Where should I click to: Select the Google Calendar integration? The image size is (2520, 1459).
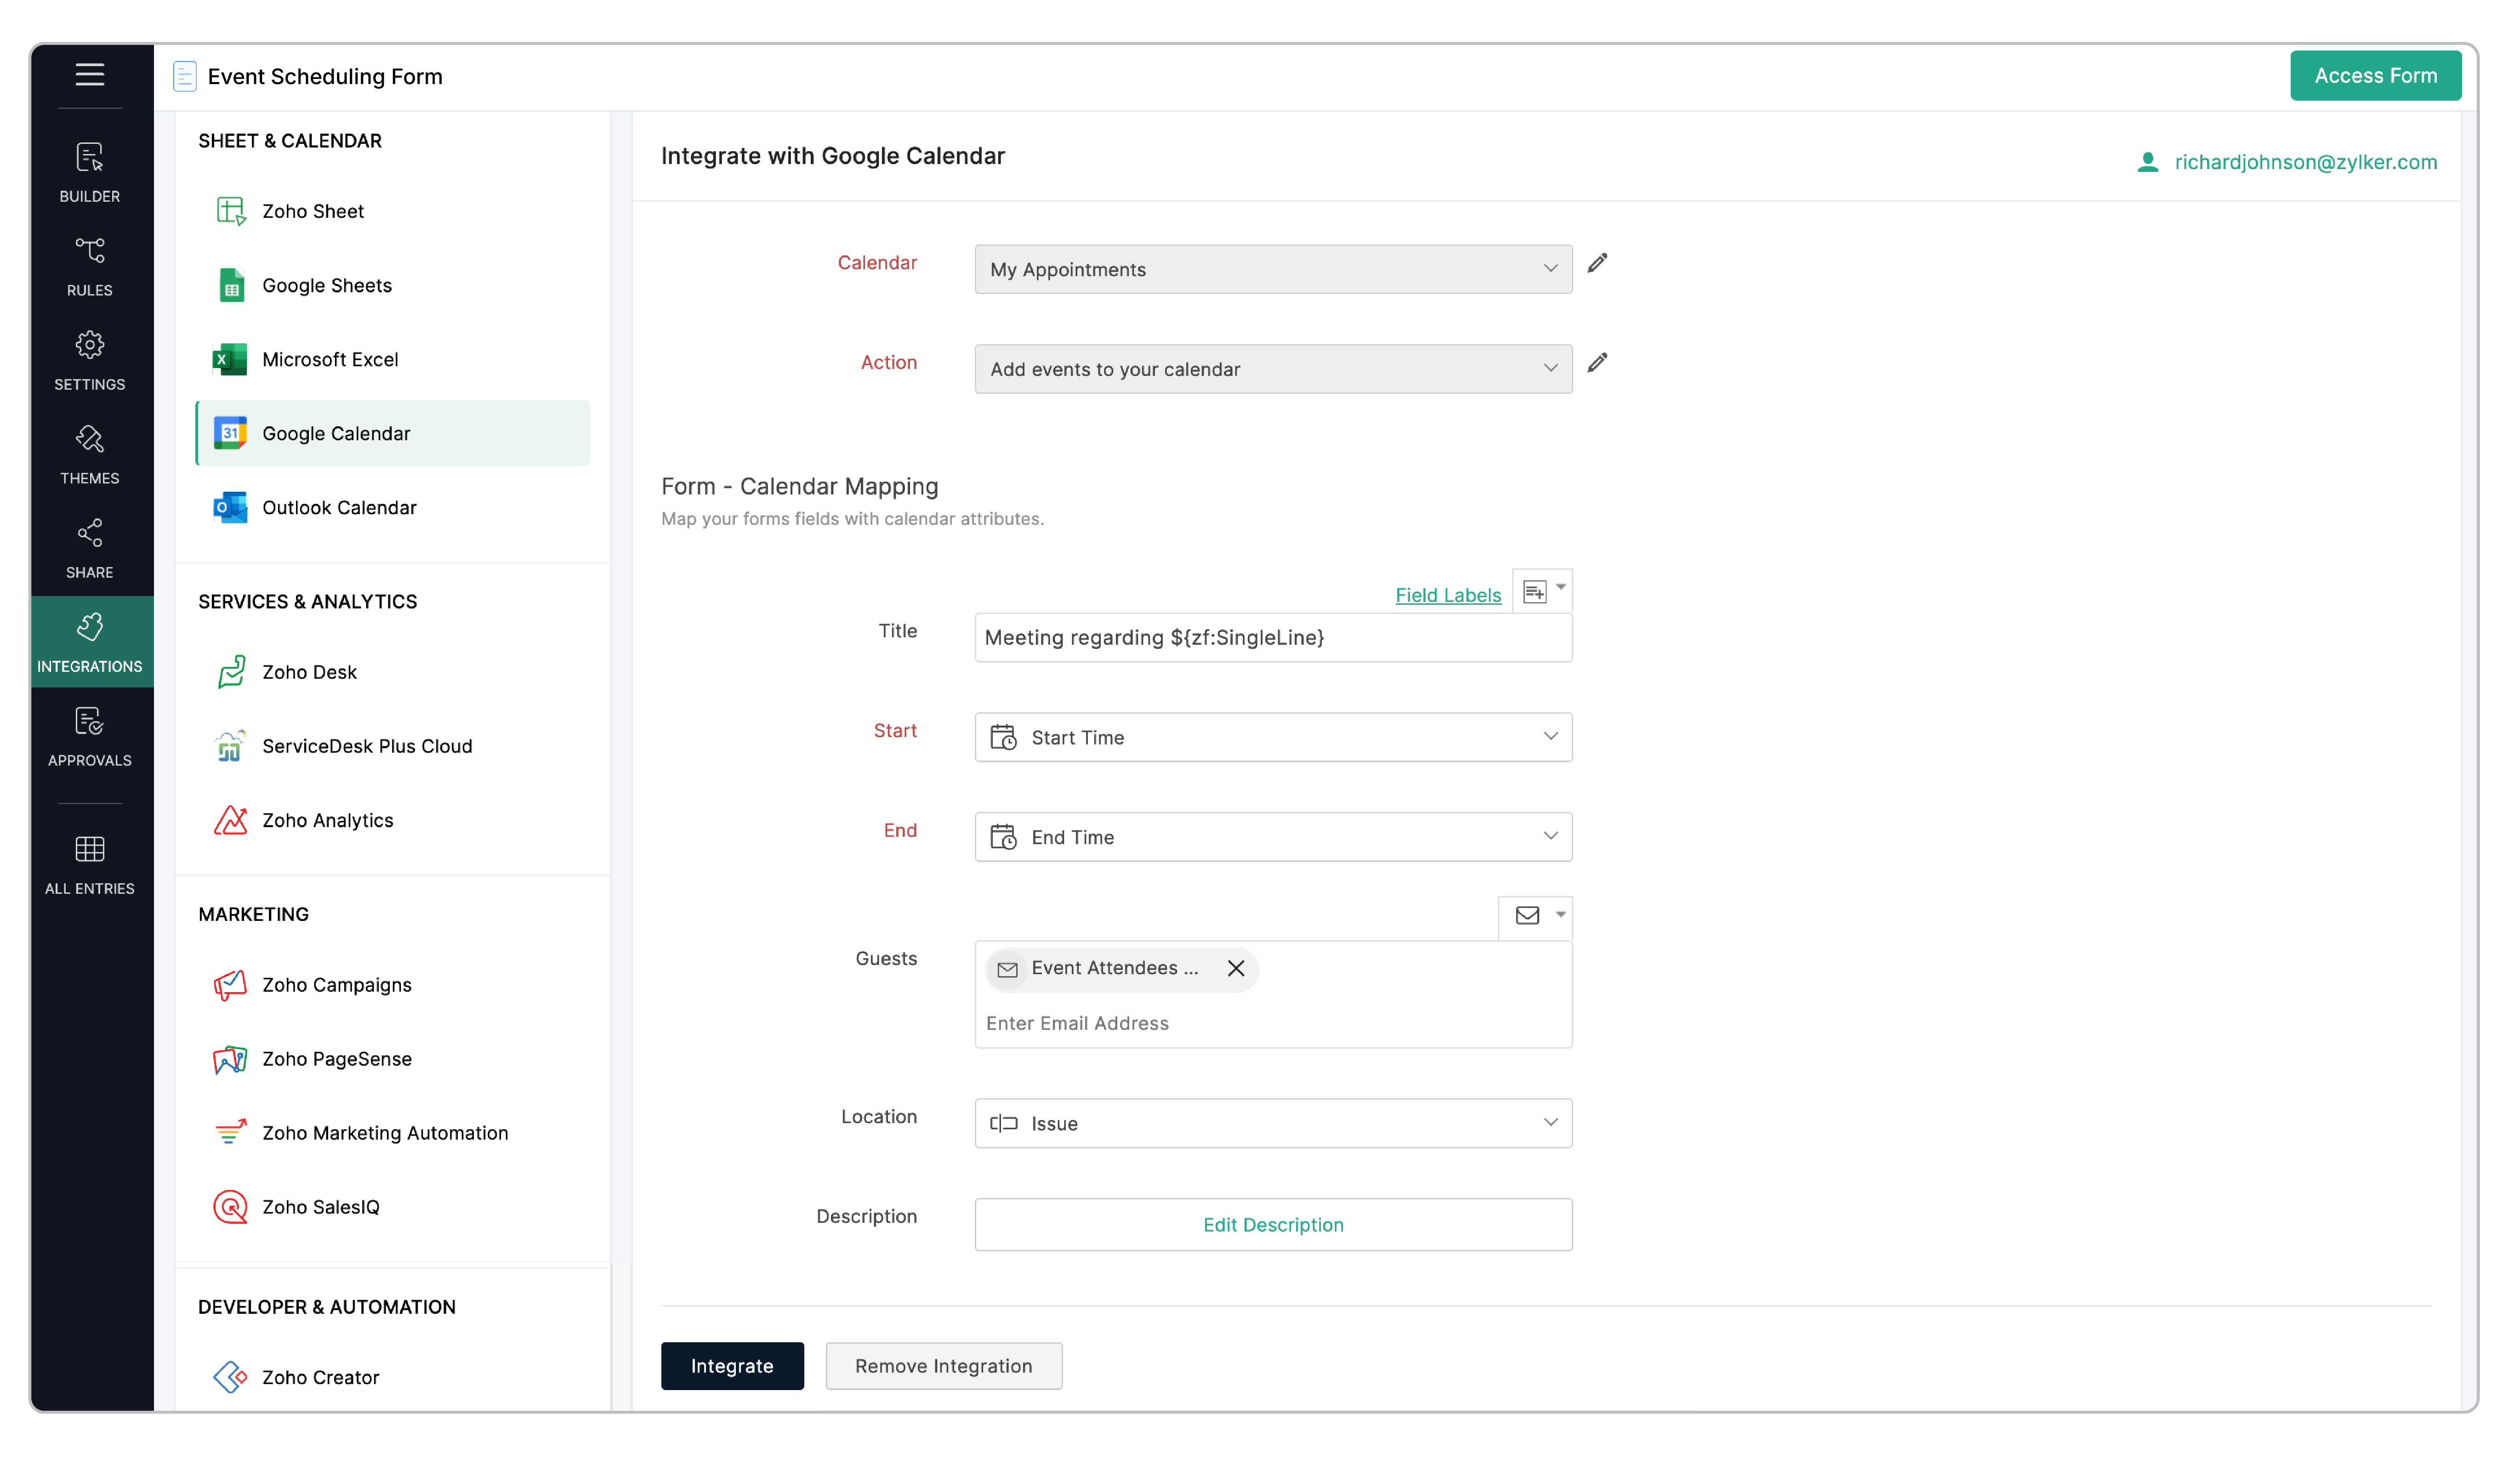click(335, 433)
